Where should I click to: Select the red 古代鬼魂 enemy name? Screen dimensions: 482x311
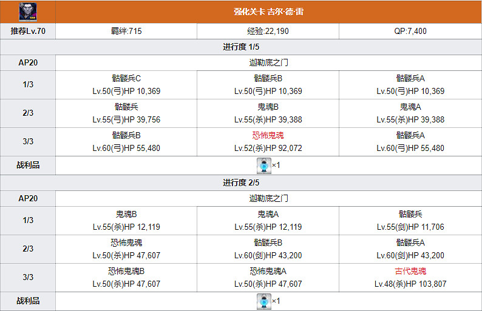(410, 271)
